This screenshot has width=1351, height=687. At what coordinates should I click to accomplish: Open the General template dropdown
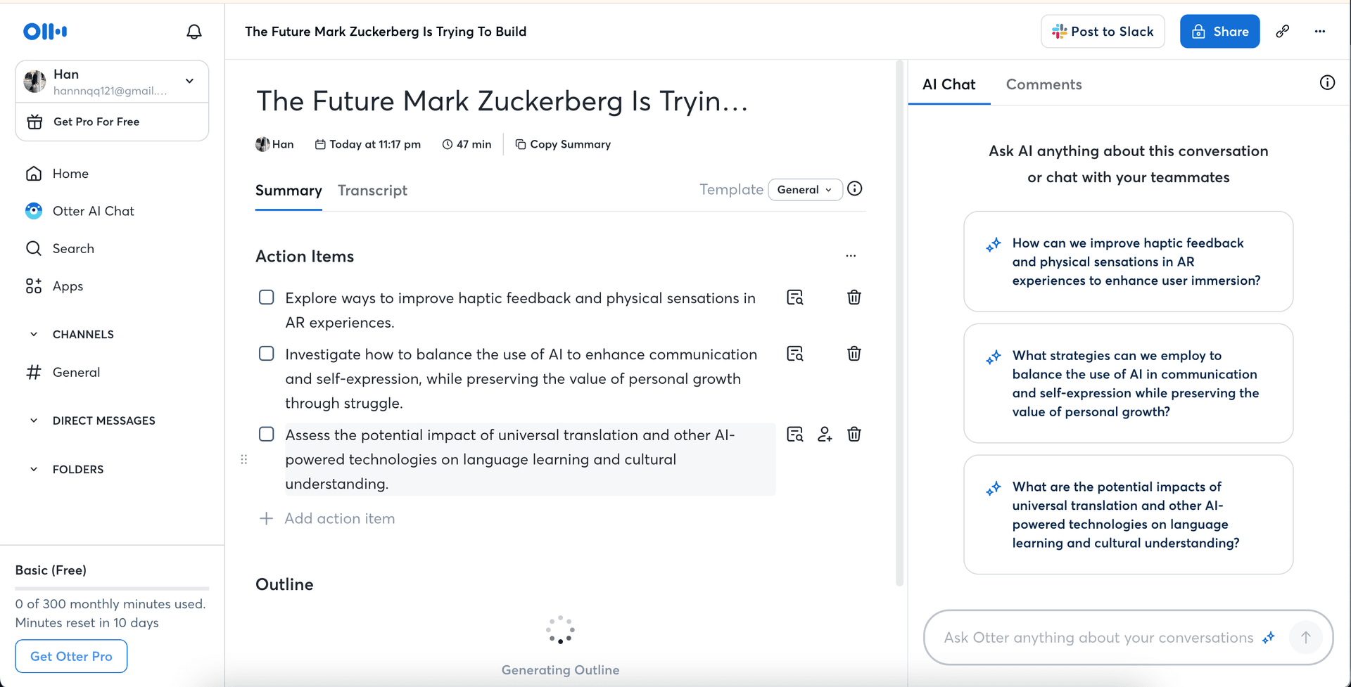click(x=804, y=190)
